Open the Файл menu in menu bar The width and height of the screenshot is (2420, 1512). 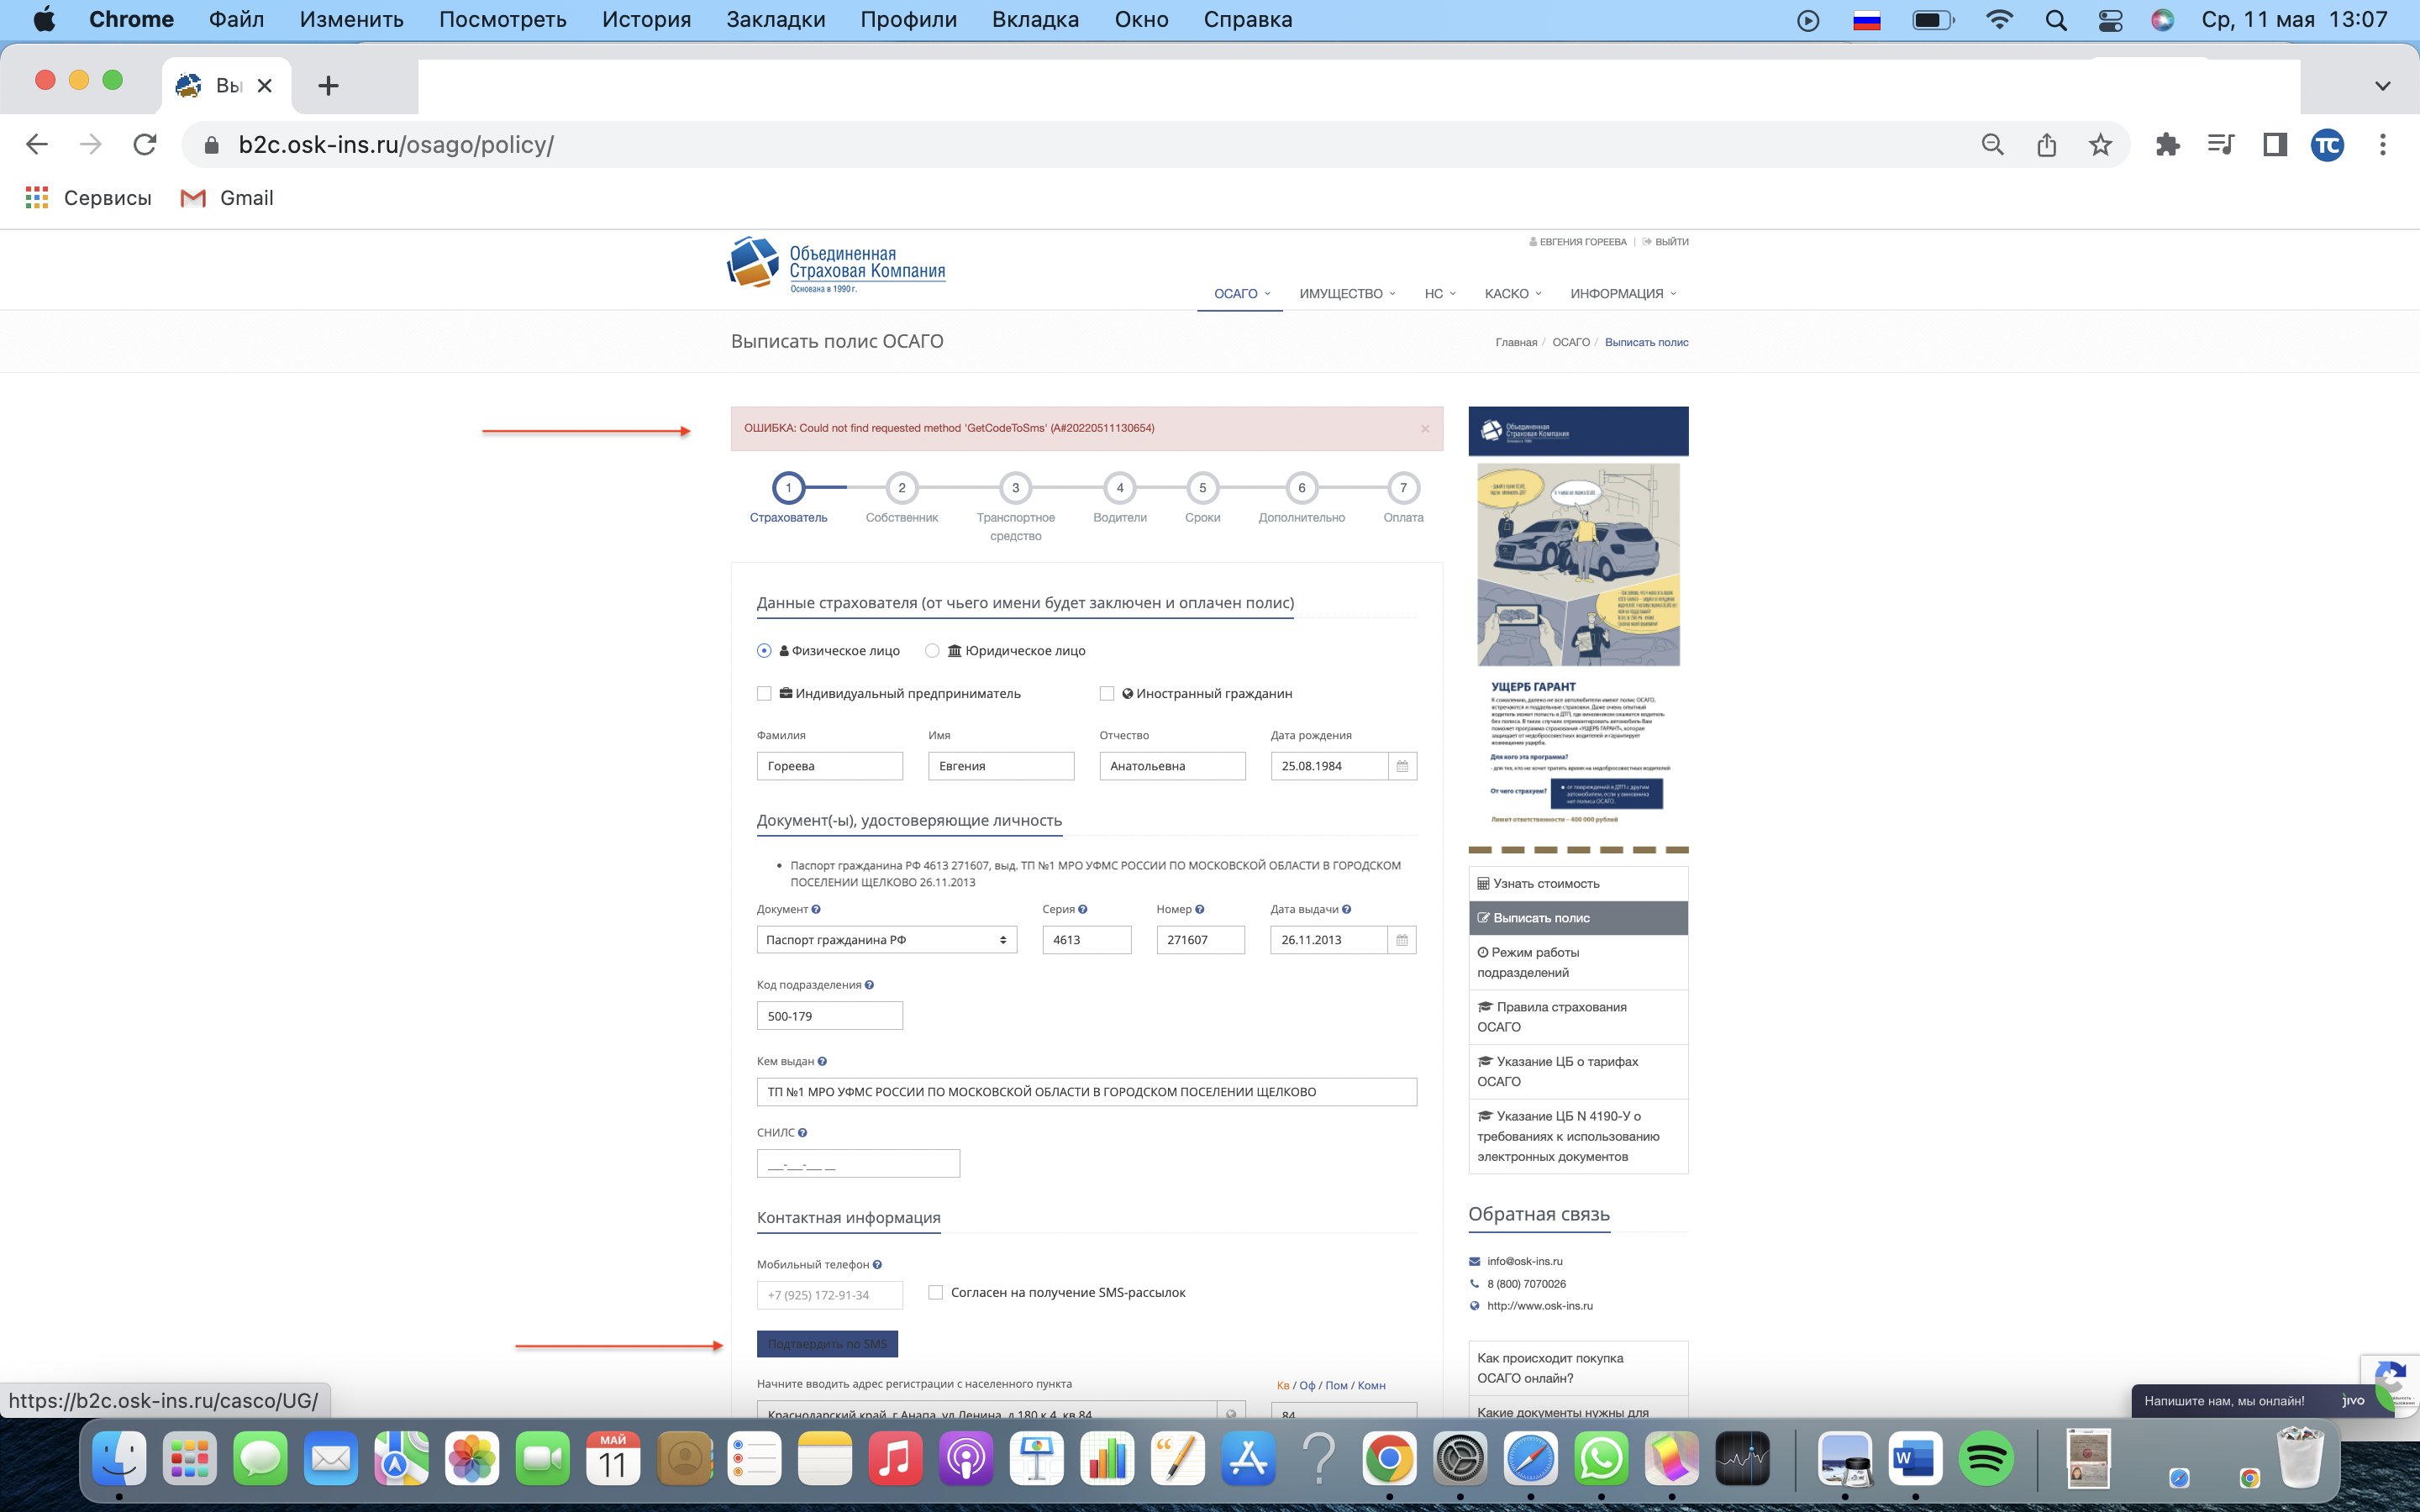(237, 20)
